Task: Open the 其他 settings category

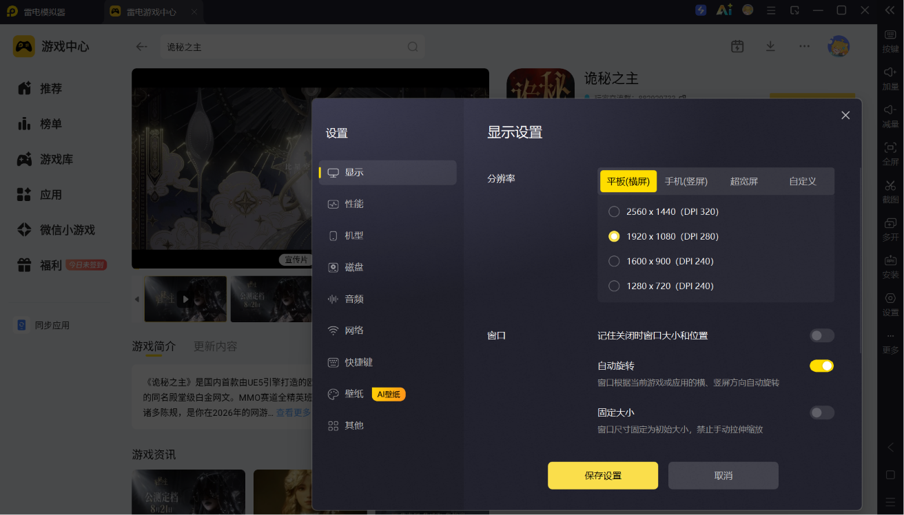Action: tap(388, 425)
